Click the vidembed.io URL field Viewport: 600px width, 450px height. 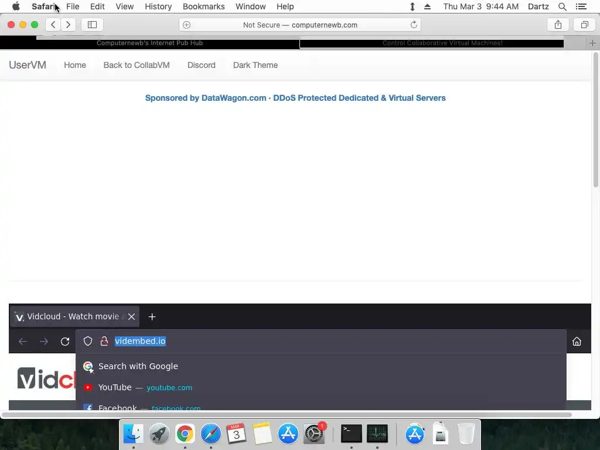321,341
